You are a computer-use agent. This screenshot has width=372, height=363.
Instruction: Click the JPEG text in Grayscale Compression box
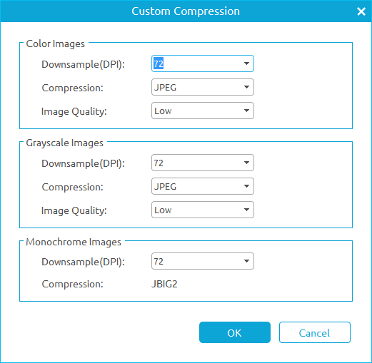pyautogui.click(x=165, y=186)
